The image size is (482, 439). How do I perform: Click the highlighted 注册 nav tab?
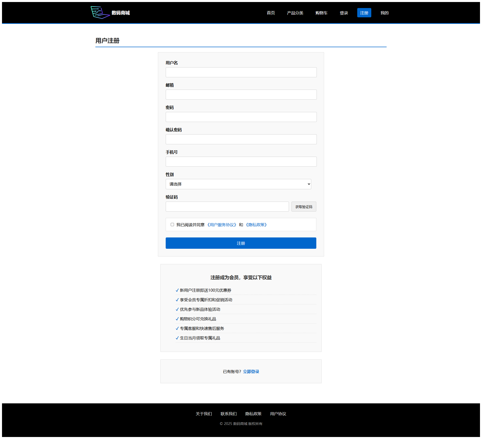364,13
